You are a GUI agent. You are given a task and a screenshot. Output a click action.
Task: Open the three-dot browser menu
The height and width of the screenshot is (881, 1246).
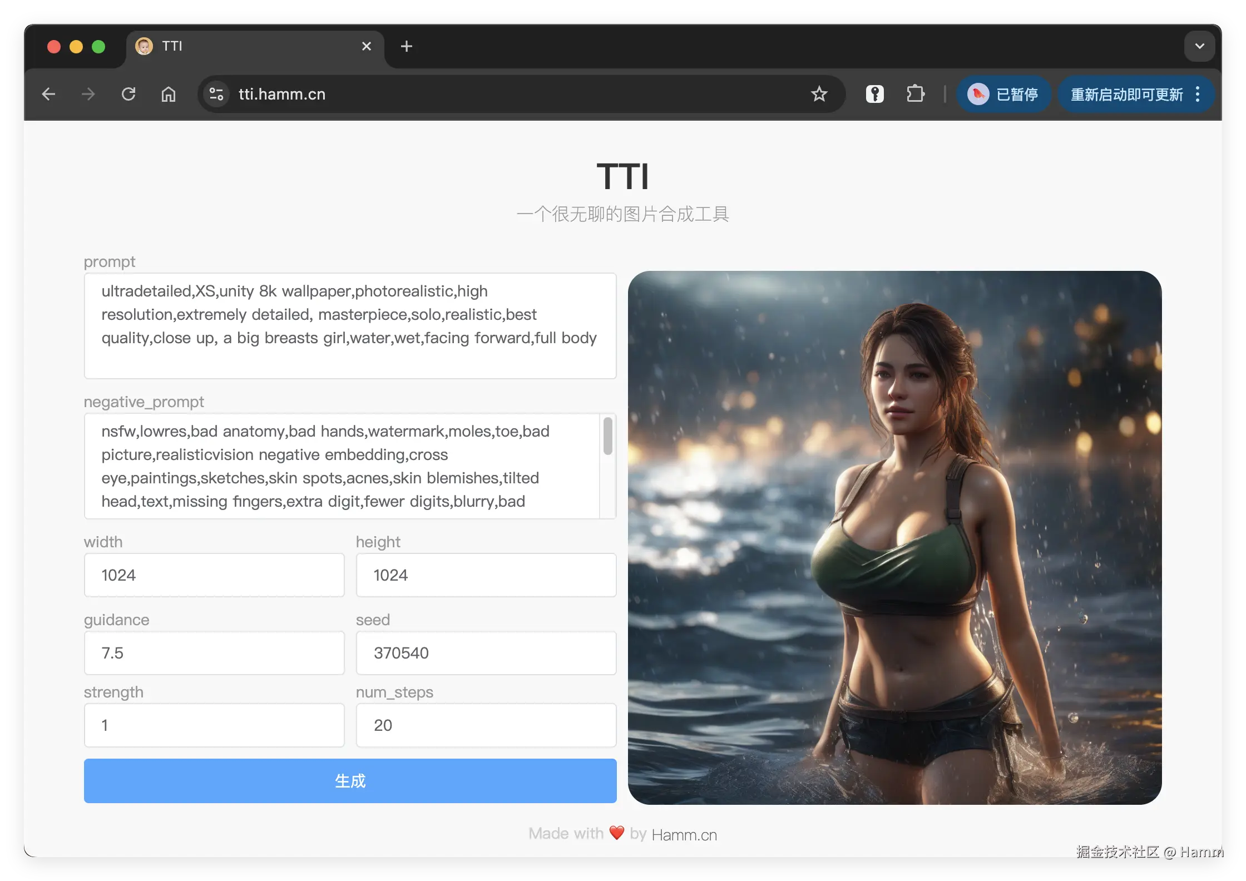coord(1198,94)
